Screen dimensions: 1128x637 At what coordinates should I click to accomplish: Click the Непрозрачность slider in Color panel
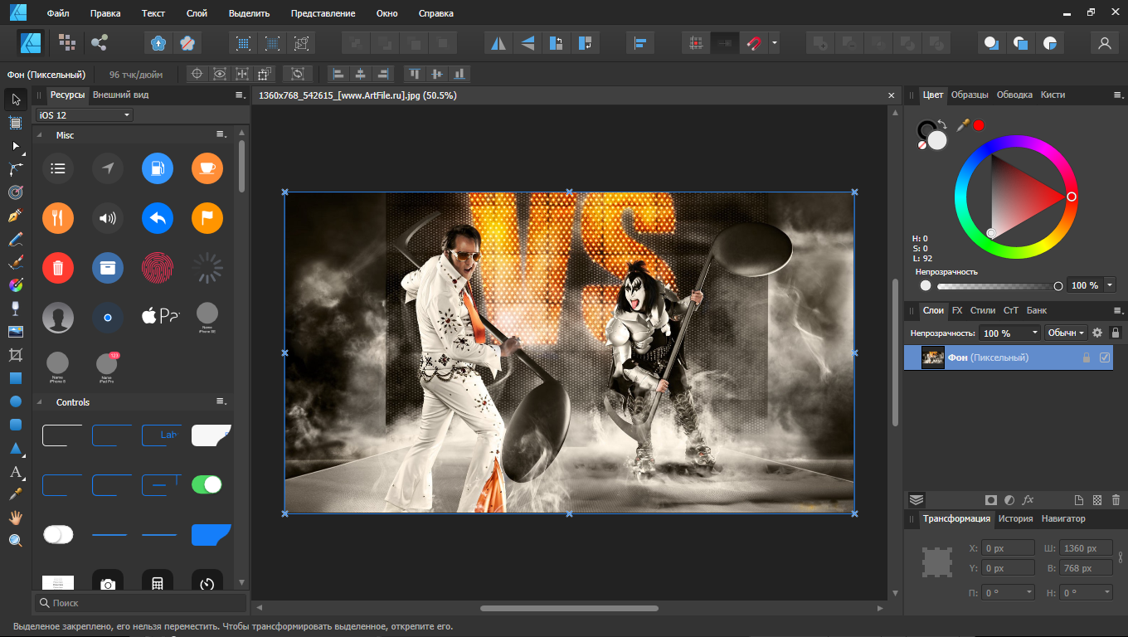click(995, 286)
